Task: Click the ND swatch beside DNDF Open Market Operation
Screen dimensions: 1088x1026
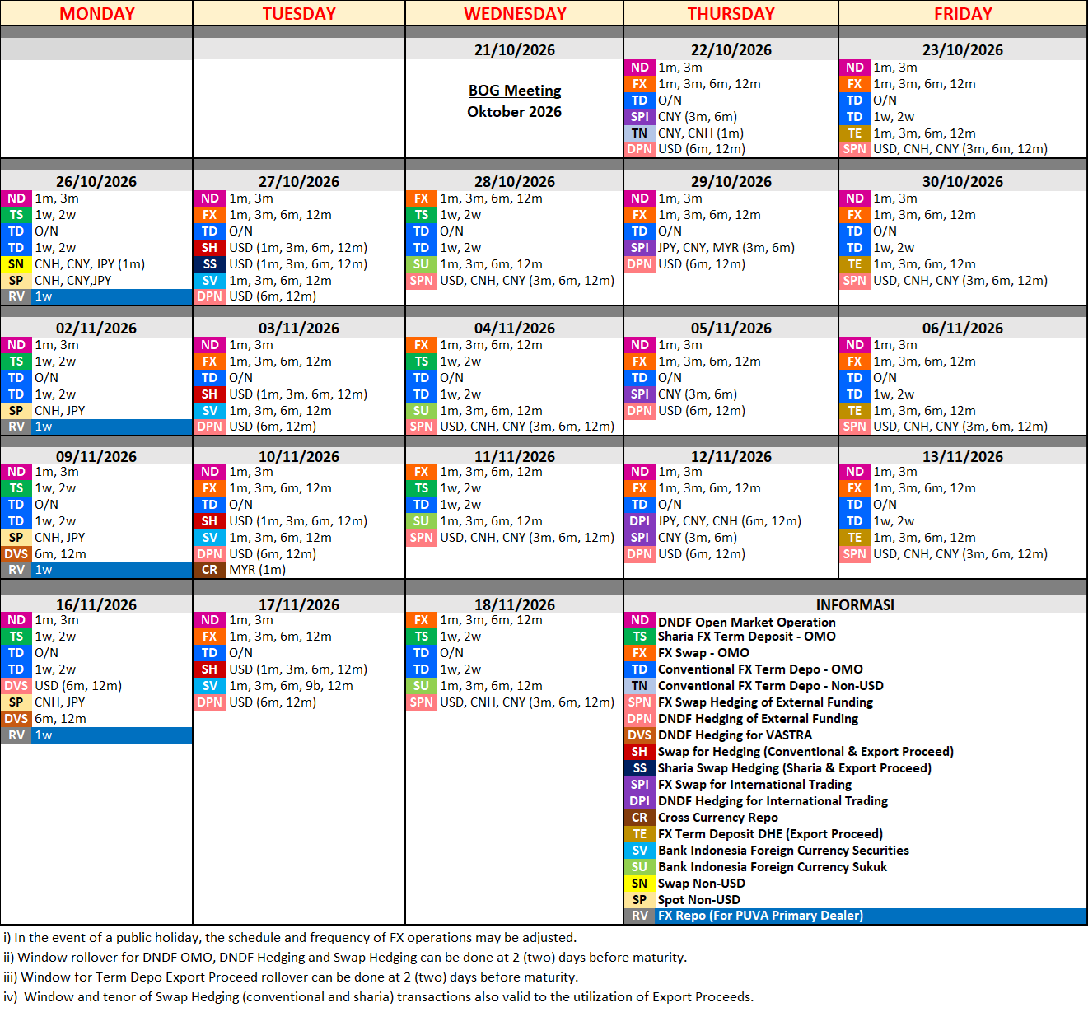Action: click(x=640, y=621)
